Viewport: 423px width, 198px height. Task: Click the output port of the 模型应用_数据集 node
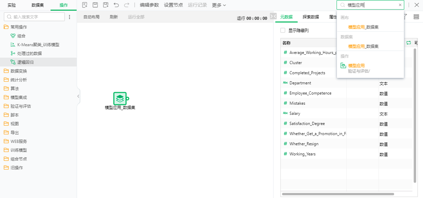pyautogui.click(x=128, y=98)
